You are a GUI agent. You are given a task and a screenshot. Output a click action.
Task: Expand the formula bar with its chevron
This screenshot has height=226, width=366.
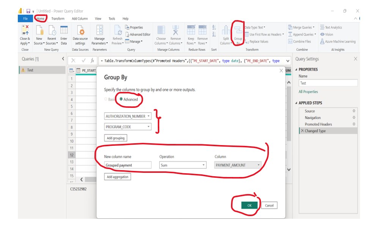pyautogui.click(x=288, y=61)
